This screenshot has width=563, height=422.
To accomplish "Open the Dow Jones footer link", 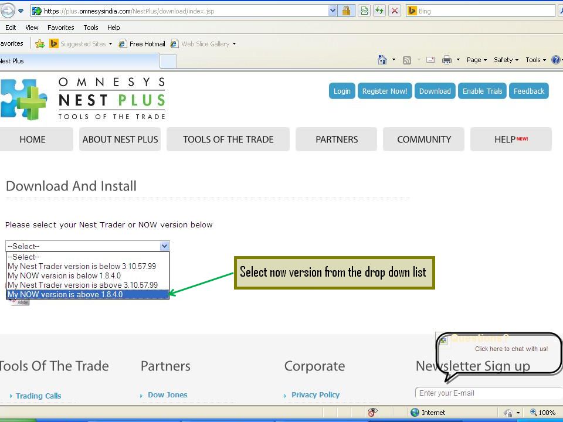I will pos(167,394).
